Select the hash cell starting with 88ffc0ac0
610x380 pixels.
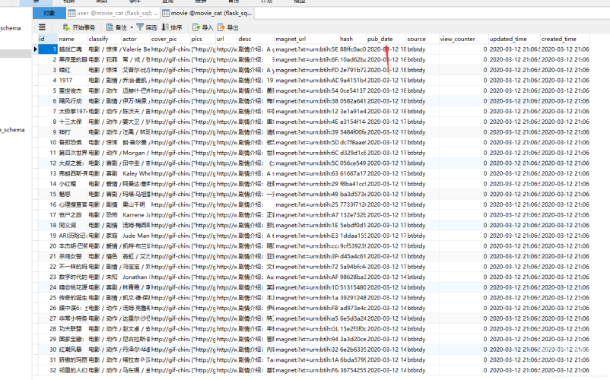[x=352, y=49]
